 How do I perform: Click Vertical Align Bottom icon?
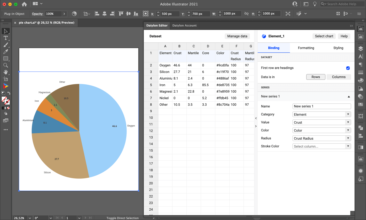tap(136, 14)
